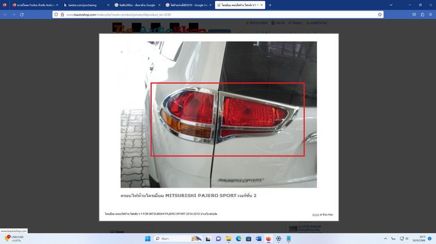Open Task View on taskbar
The height and width of the screenshot is (244, 436).
pyautogui.click(x=208, y=239)
